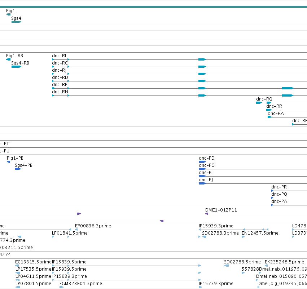Viewport: 307px width, 289px height.
Task: Select the dnc-RR transcript
Action: [x=287, y=110]
